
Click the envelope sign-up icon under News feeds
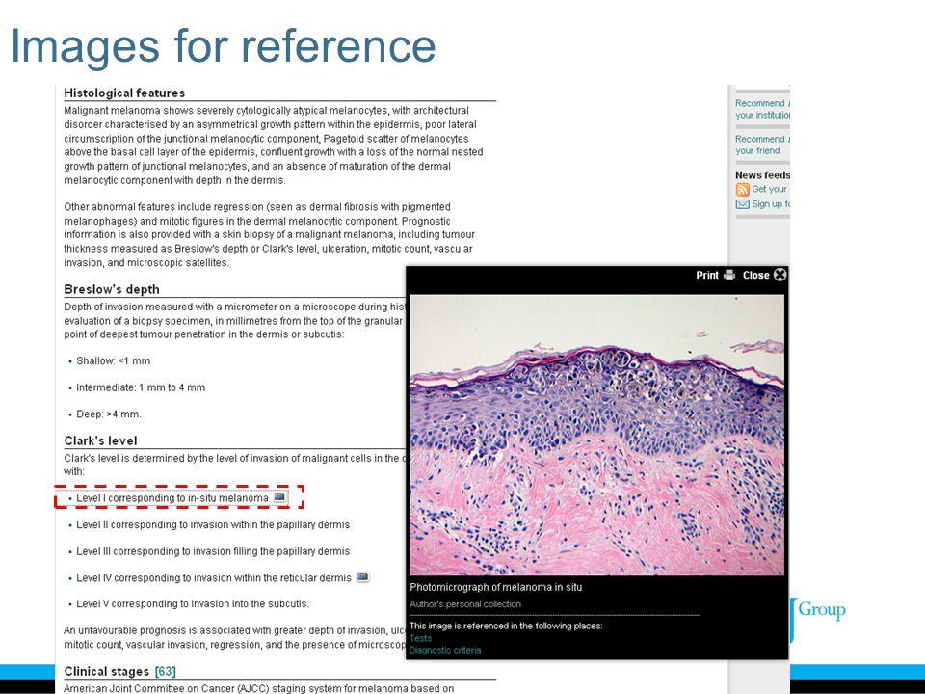pos(742,204)
